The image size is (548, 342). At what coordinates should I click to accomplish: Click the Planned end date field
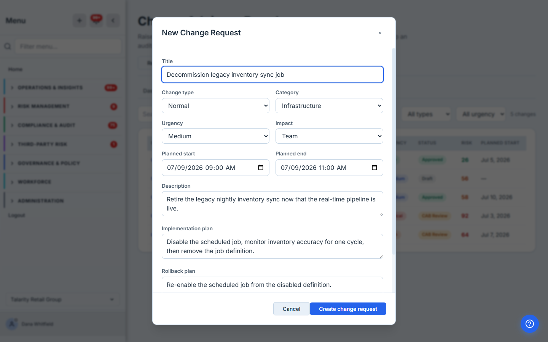click(329, 168)
